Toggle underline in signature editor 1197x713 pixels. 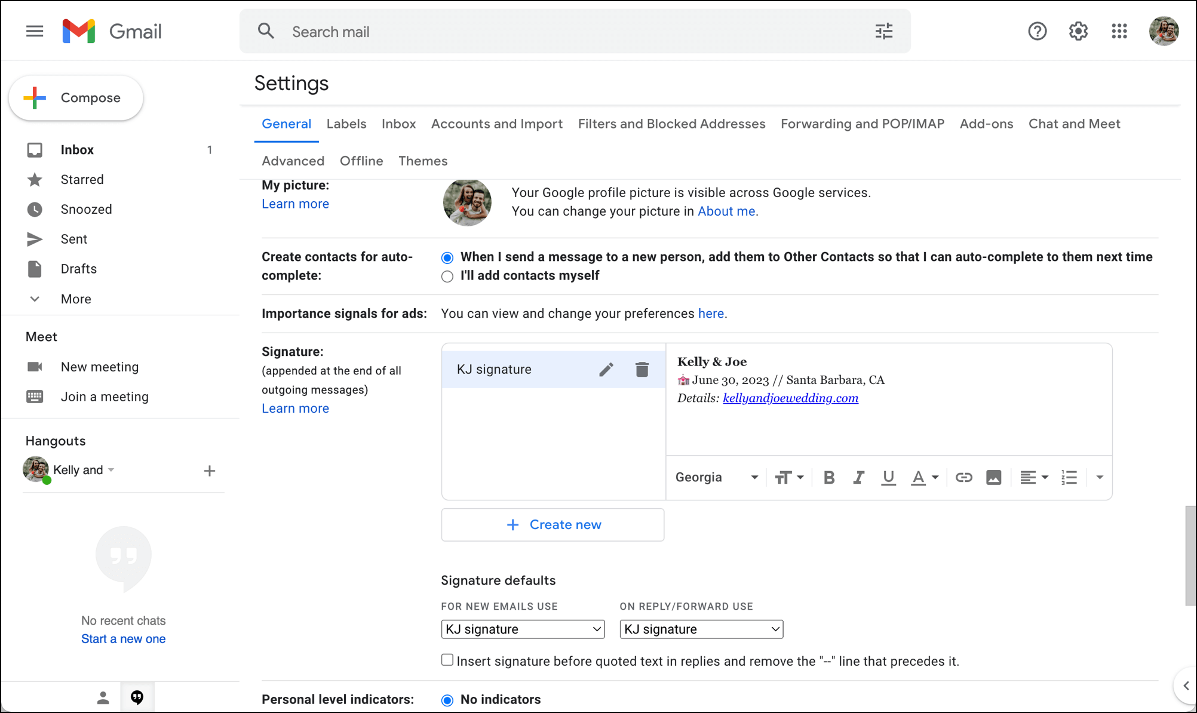(888, 478)
